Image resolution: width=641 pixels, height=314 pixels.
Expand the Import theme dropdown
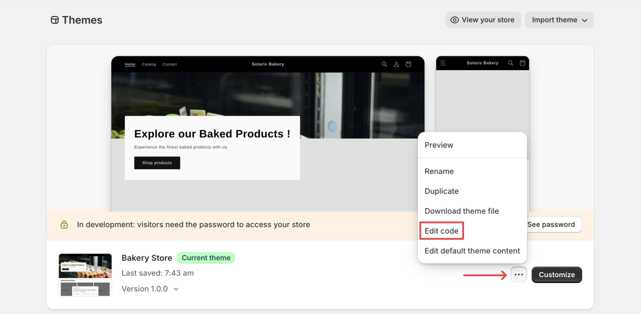pyautogui.click(x=559, y=20)
